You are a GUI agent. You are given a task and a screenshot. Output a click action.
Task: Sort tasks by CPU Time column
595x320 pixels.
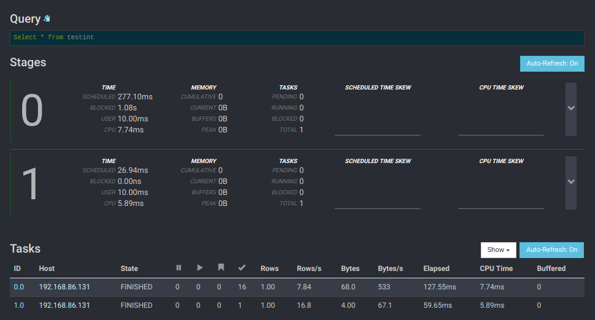(x=497, y=269)
